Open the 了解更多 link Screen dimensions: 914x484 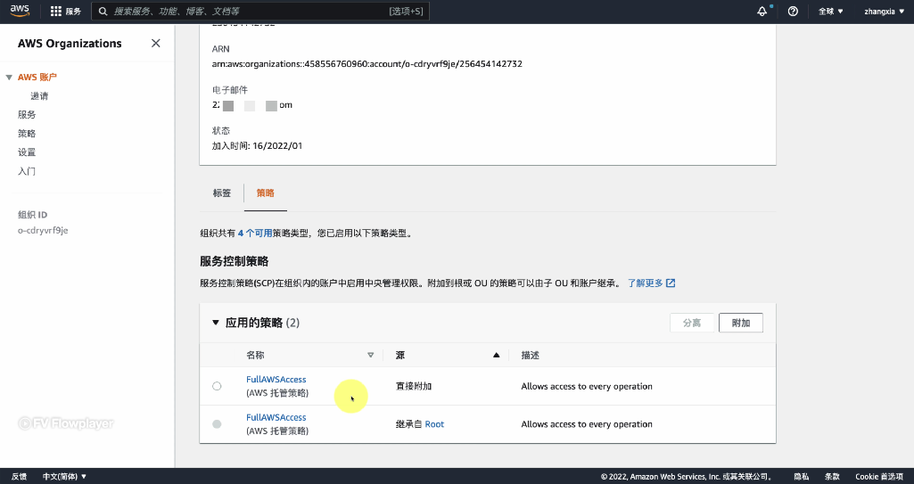point(646,283)
